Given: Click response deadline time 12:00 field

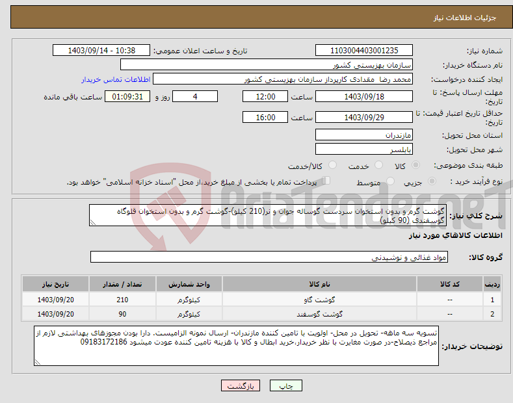Looking at the screenshot, I should [265, 96].
